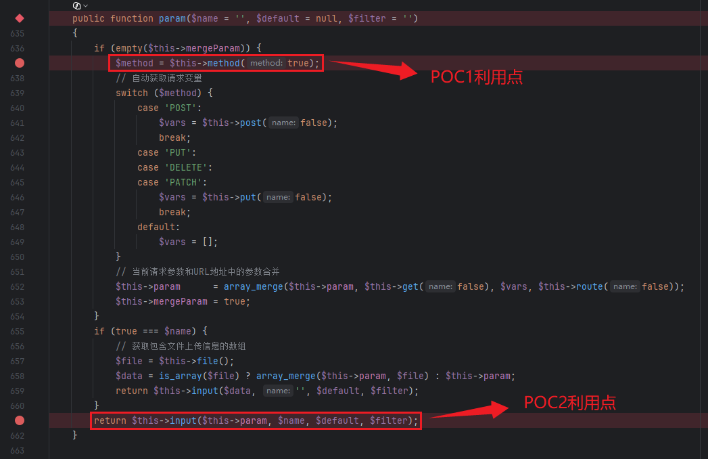The width and height of the screenshot is (708, 459).
Task: Click the 'method:' inlay hint
Action: tap(266, 63)
